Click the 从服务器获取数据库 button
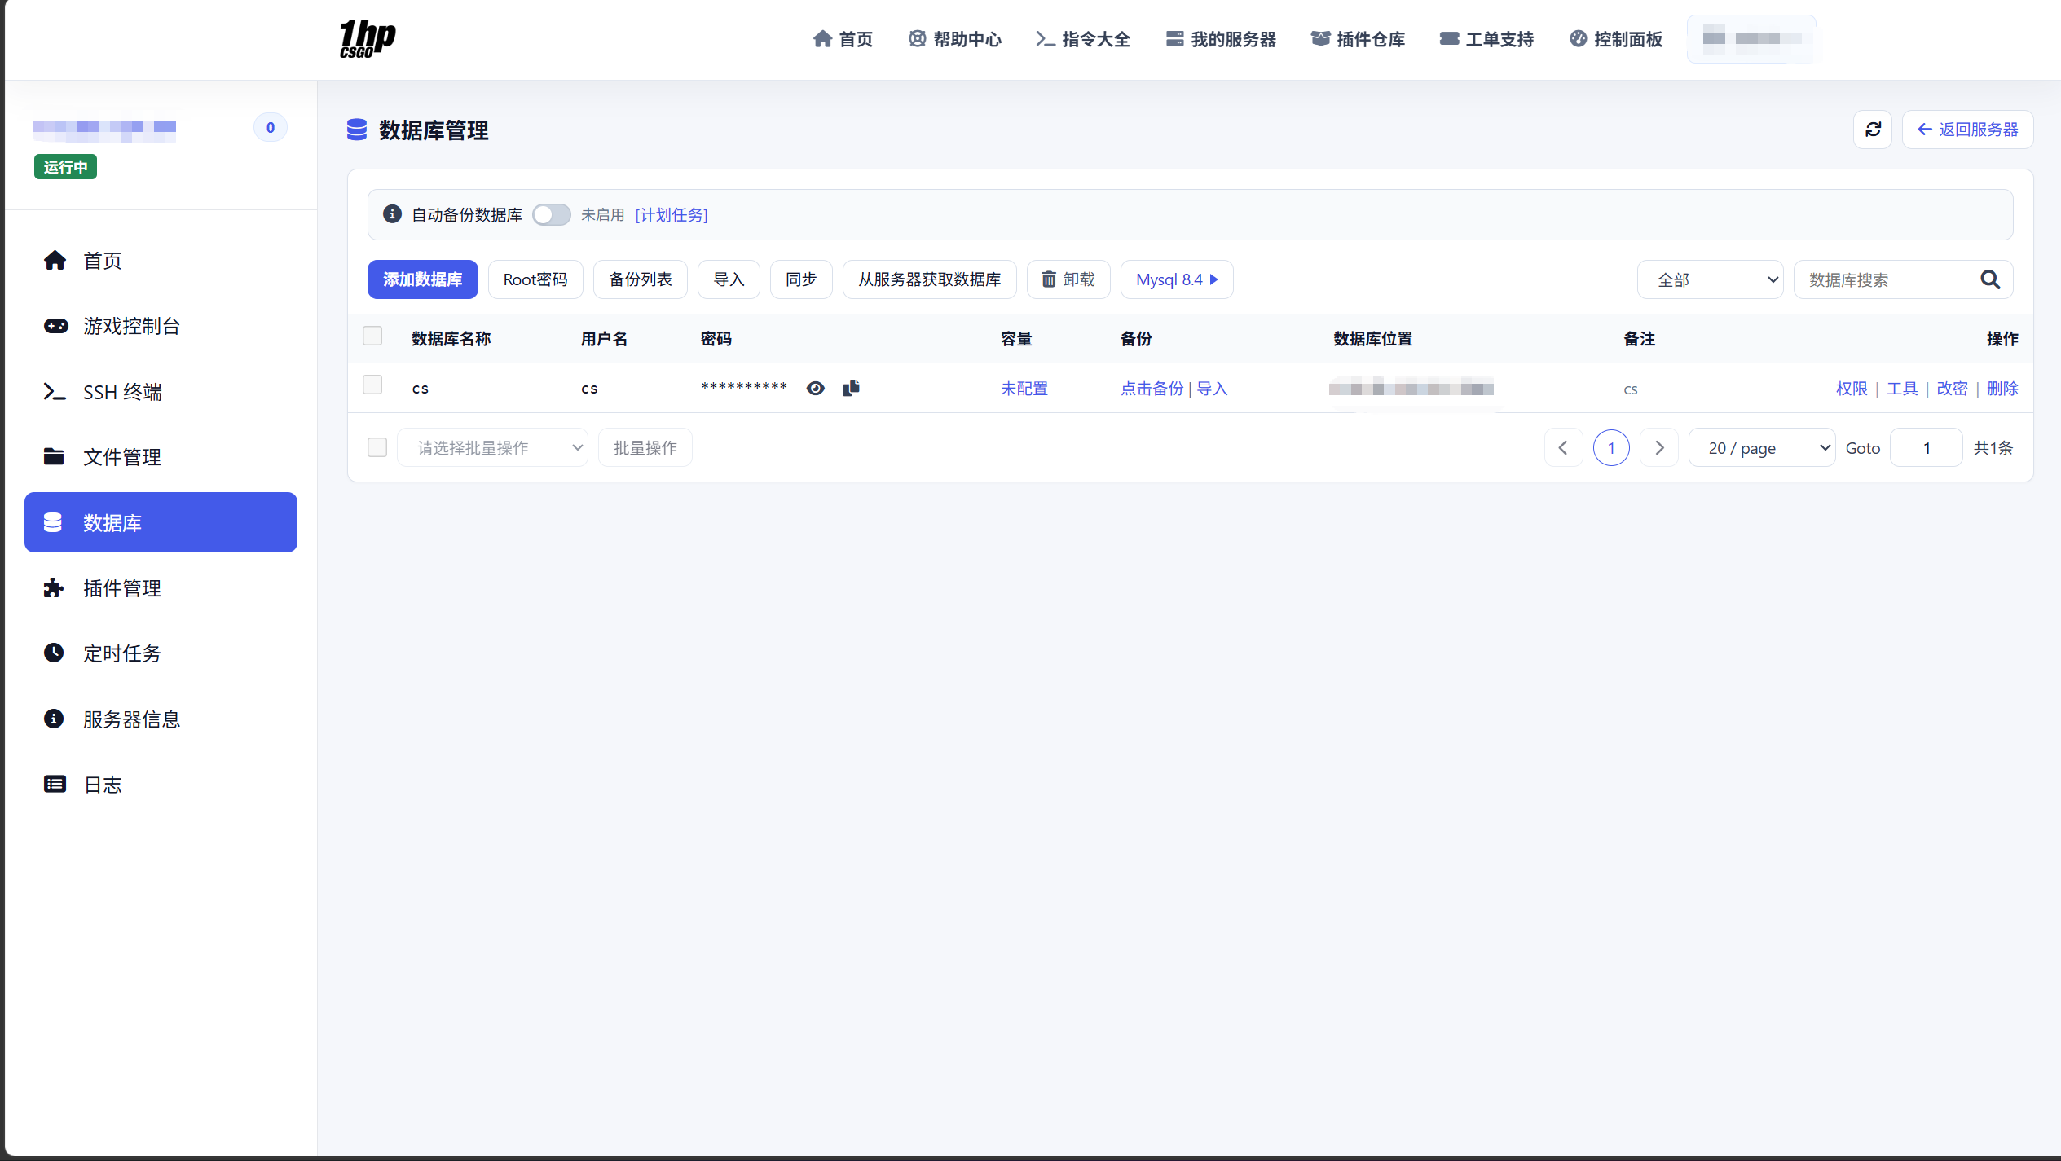The width and height of the screenshot is (2061, 1161). 929,279
